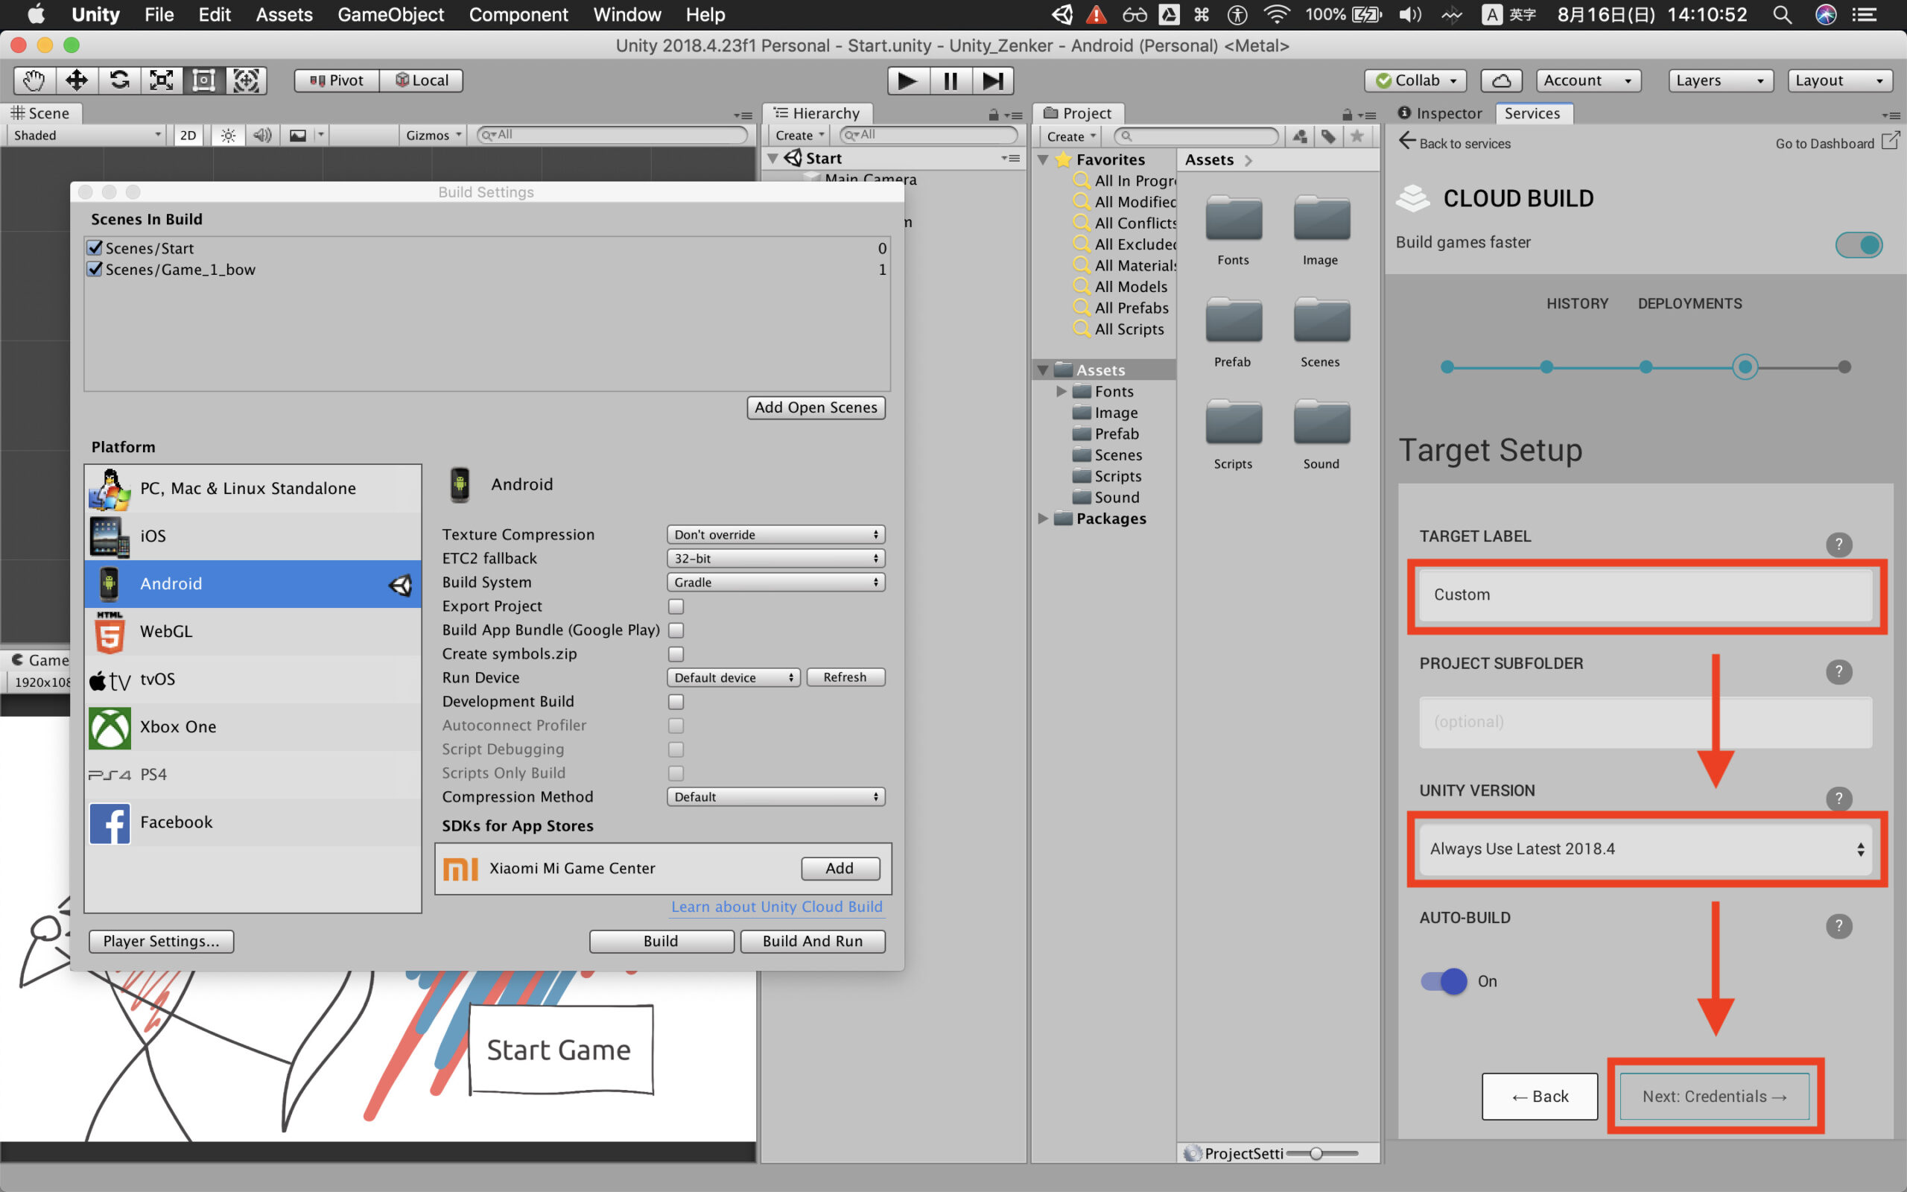Open Build System Gradle dropdown
1907x1192 pixels.
coord(775,582)
